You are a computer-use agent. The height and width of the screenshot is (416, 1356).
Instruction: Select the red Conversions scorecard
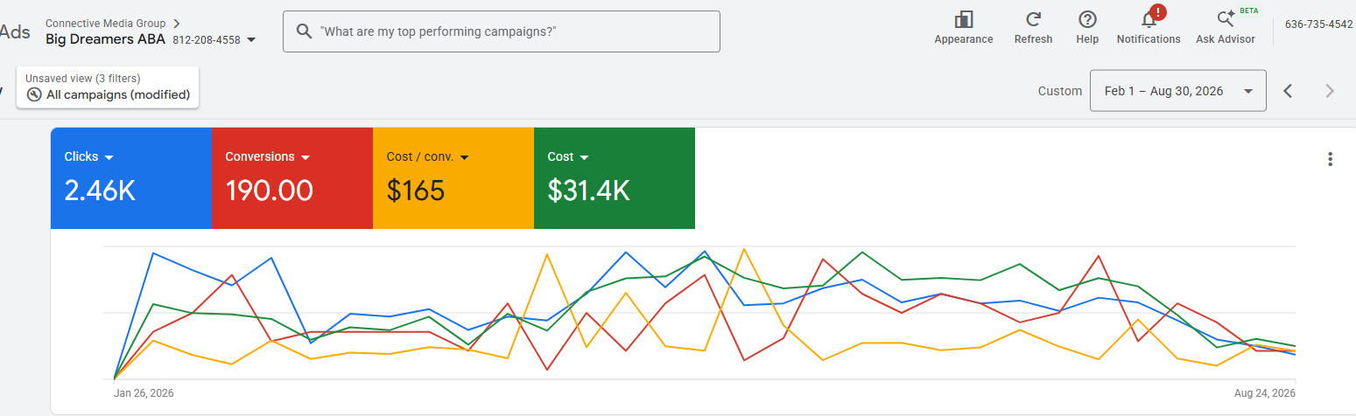tap(292, 178)
